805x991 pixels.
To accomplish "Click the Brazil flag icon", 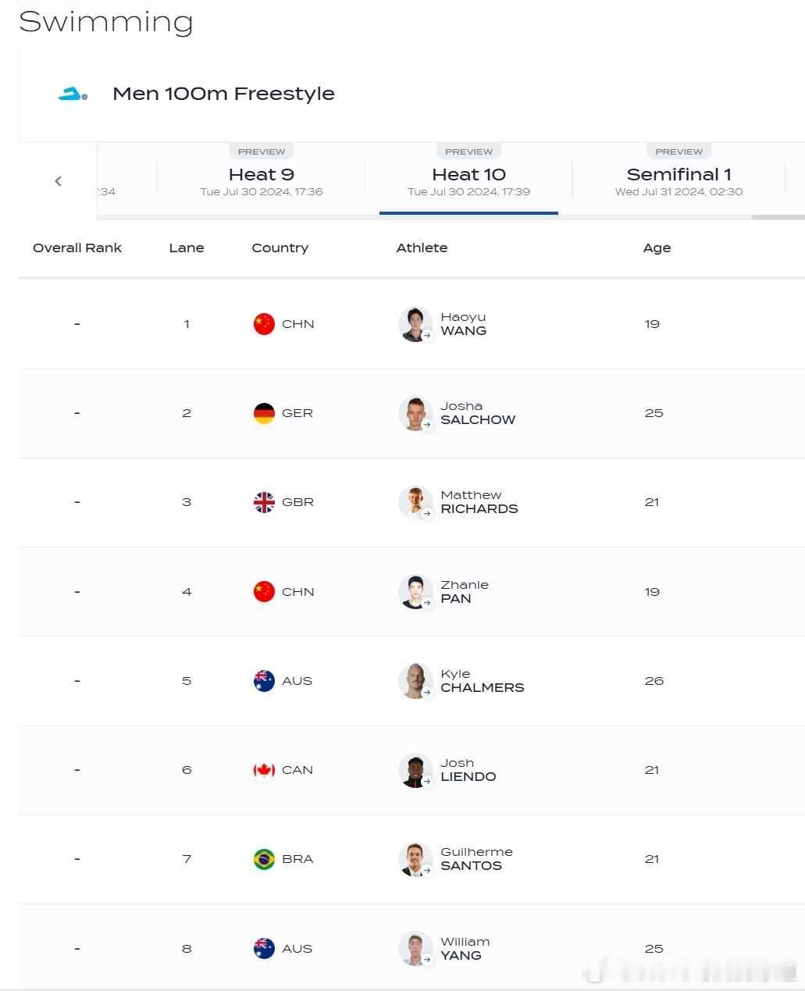I will click(x=264, y=859).
